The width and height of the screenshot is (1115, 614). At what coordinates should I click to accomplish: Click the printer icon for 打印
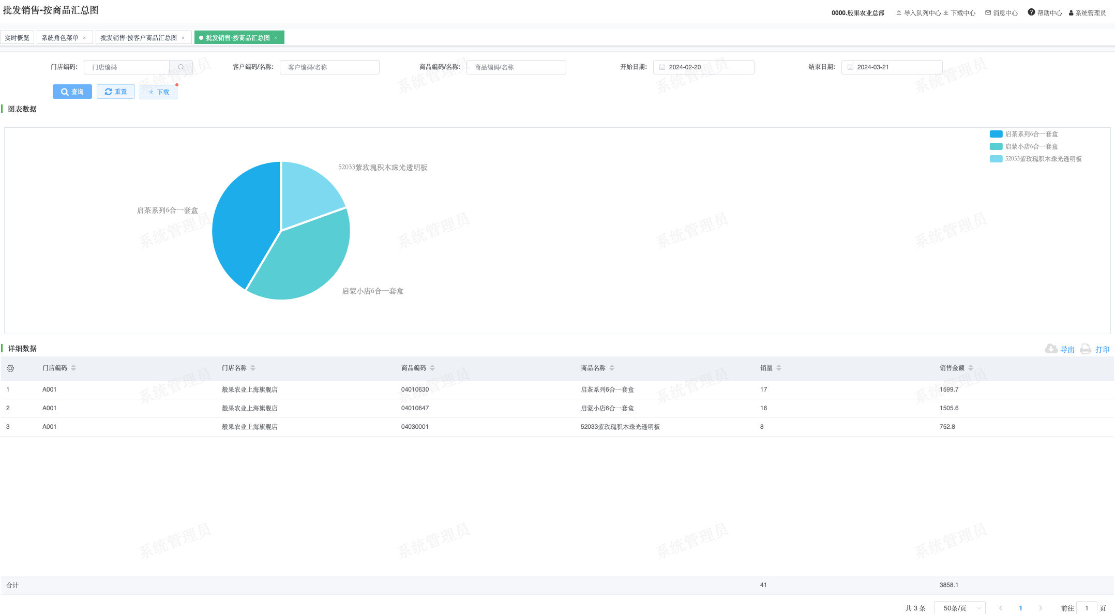pyautogui.click(x=1086, y=349)
